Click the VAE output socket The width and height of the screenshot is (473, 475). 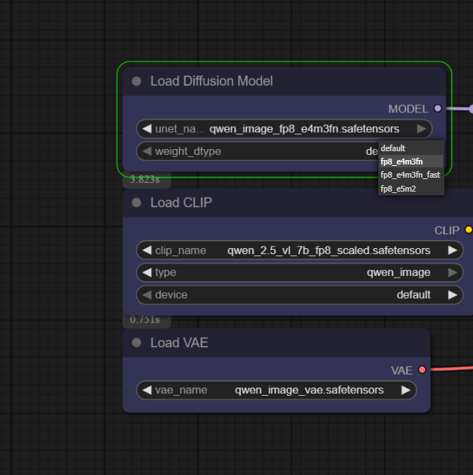tap(422, 369)
